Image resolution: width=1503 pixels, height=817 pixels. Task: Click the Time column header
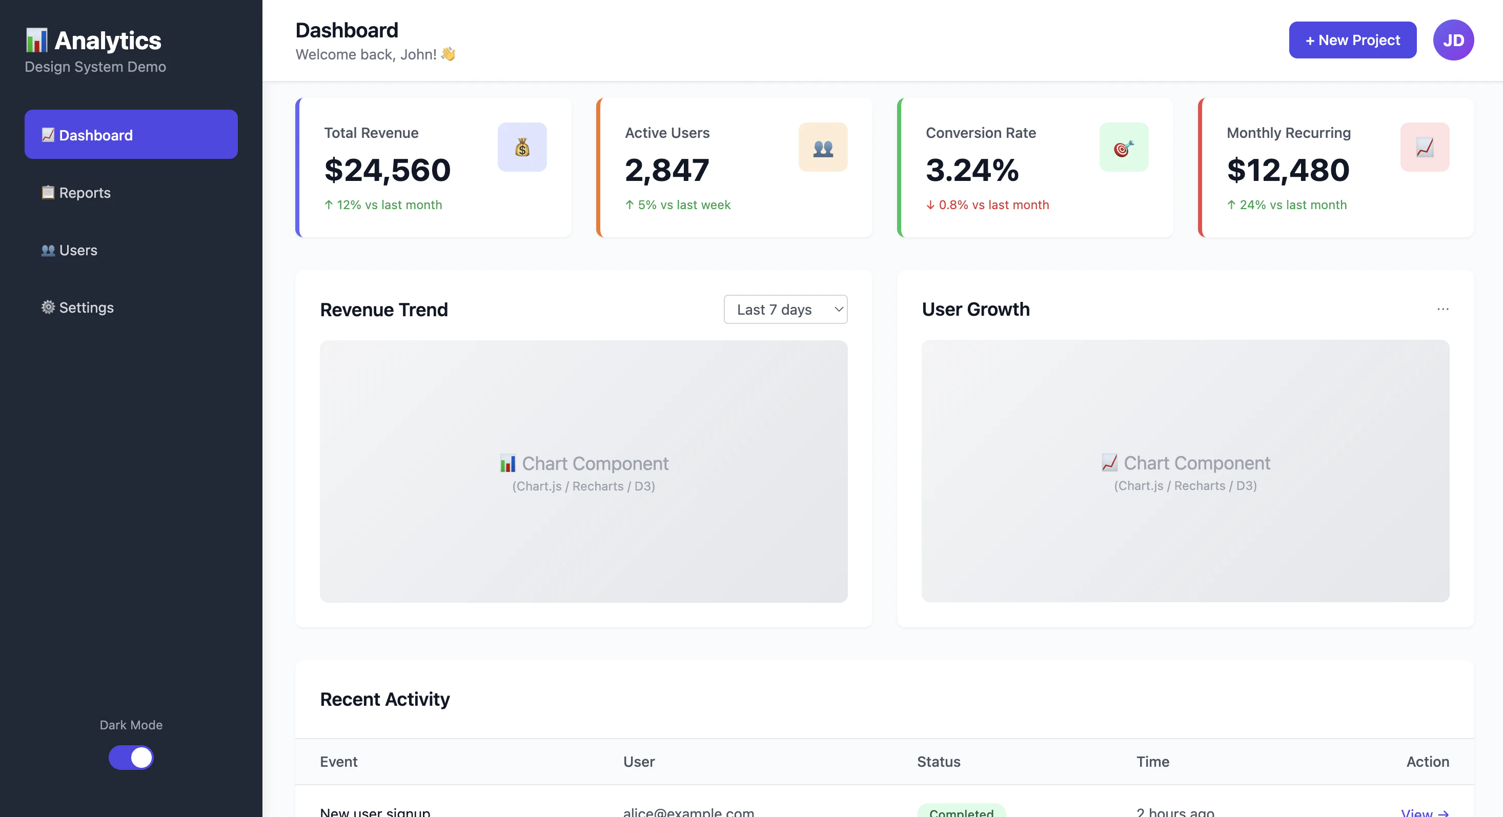(1152, 762)
